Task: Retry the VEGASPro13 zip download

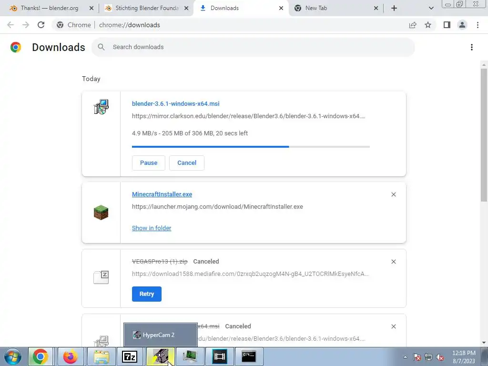Action: [x=147, y=294]
